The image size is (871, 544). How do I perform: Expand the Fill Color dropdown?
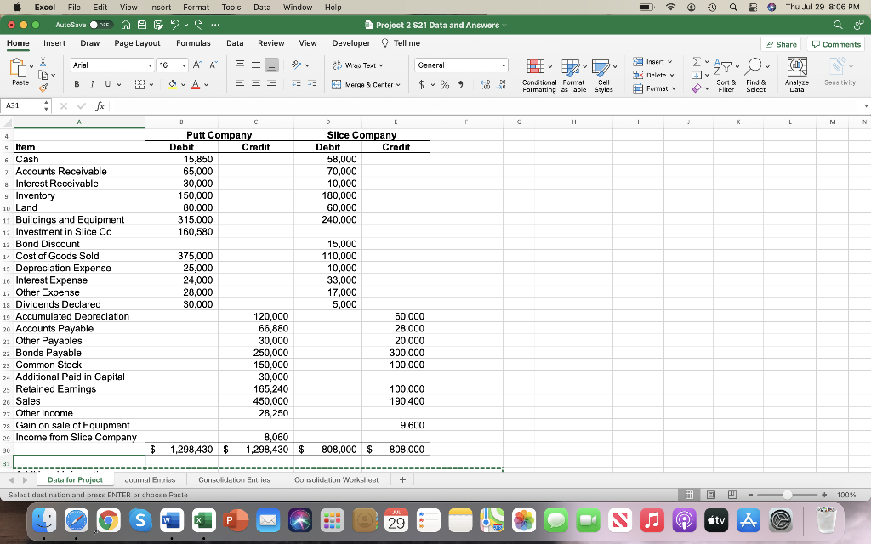coord(184,86)
